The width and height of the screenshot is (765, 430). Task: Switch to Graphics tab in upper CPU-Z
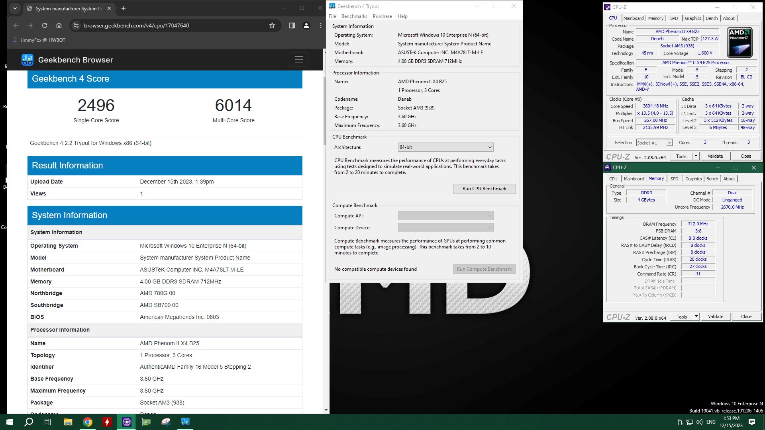pos(693,18)
